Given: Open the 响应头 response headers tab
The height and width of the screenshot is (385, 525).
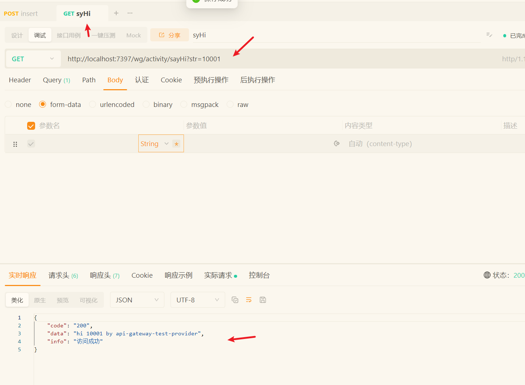Looking at the screenshot, I should click(x=104, y=276).
